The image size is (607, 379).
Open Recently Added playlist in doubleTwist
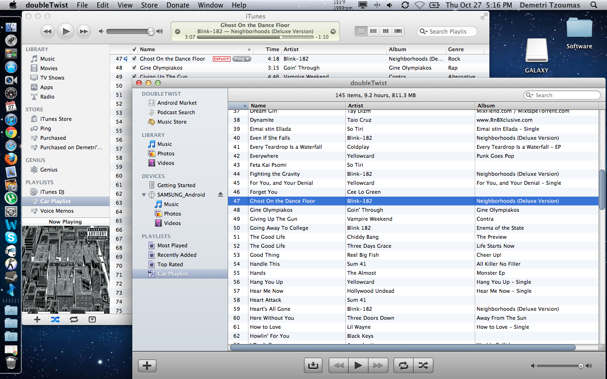point(176,255)
